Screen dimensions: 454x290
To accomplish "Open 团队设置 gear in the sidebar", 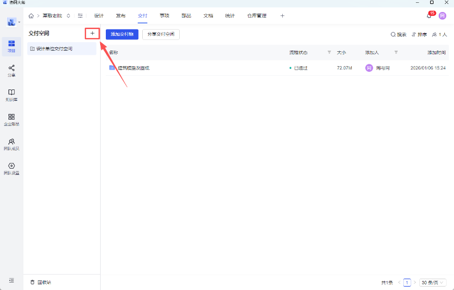I will tap(11, 168).
